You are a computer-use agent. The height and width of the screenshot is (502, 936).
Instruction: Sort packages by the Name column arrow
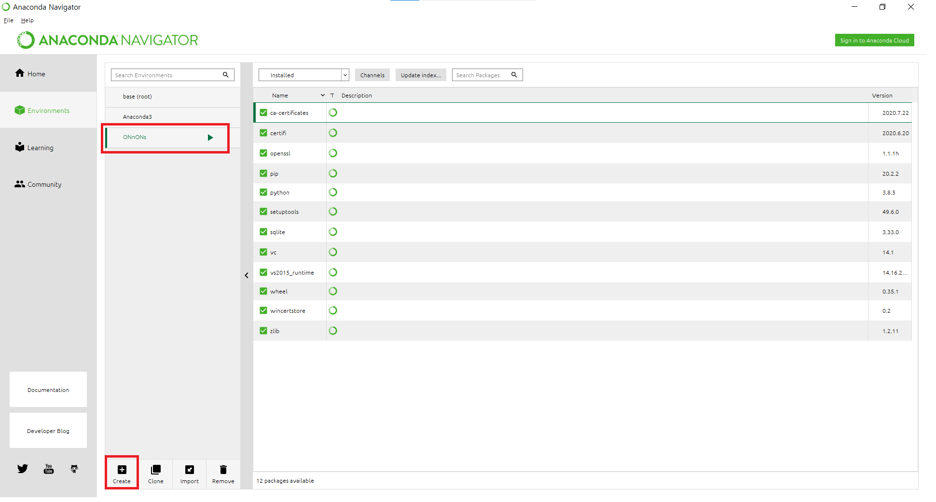click(323, 96)
